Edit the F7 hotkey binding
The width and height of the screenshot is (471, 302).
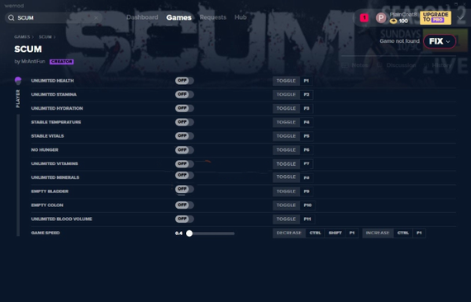pos(307,163)
